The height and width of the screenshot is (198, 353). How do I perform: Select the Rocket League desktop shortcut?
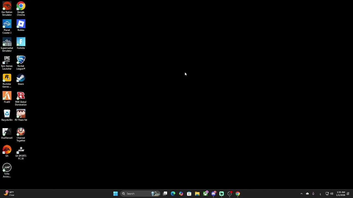tap(21, 63)
